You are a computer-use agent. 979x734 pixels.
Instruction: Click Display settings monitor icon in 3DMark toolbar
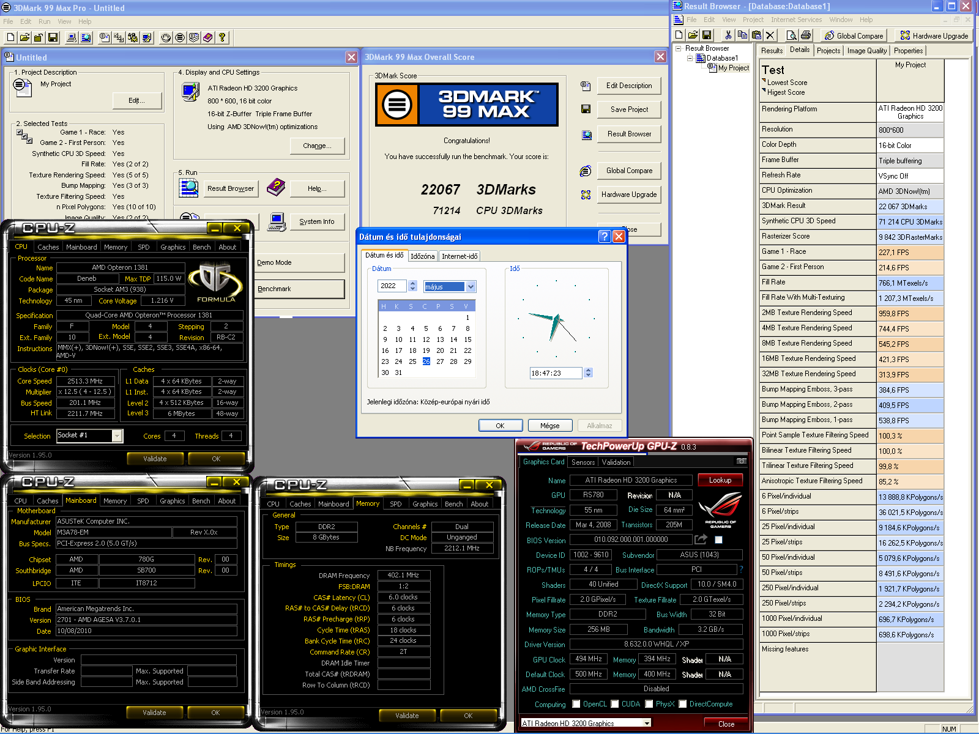coord(147,37)
